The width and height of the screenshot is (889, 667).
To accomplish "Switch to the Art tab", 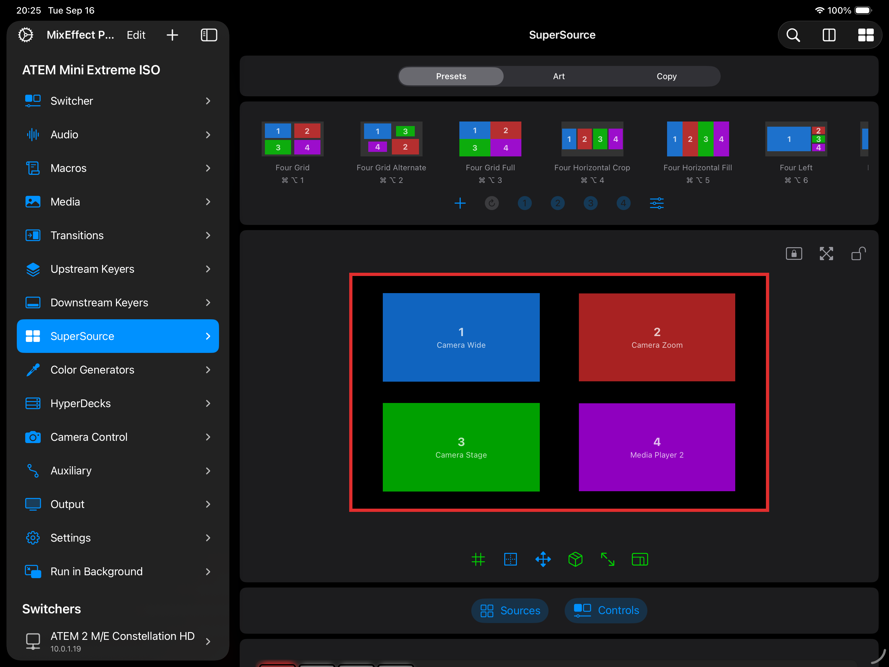I will (x=559, y=76).
